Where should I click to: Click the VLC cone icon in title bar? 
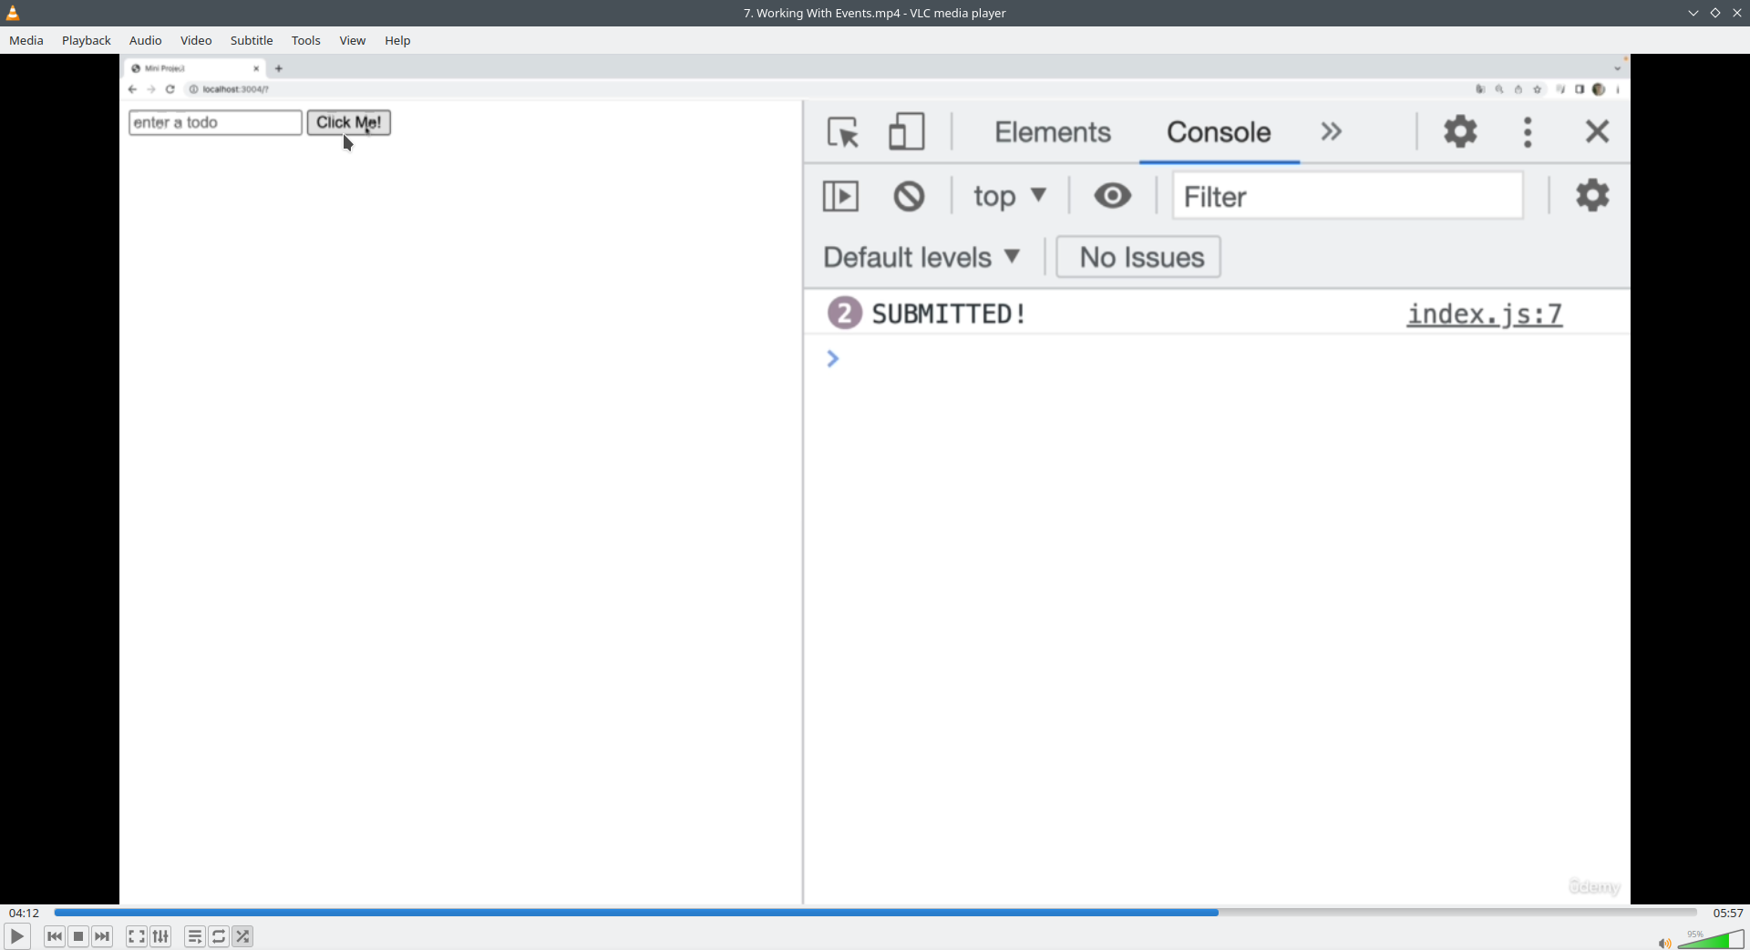(x=13, y=13)
